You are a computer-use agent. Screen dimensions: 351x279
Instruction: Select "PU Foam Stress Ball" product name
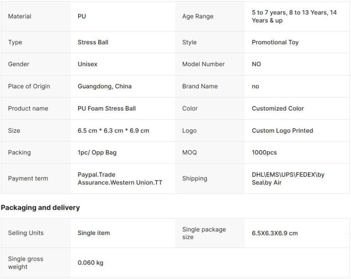tap(106, 108)
